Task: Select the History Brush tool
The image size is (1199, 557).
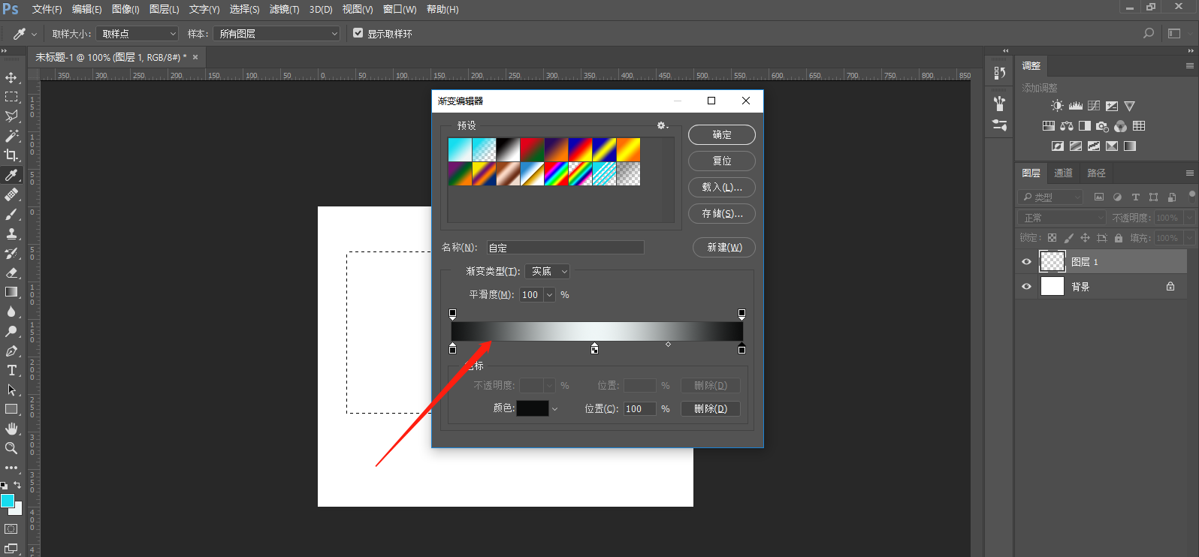Action: click(11, 253)
